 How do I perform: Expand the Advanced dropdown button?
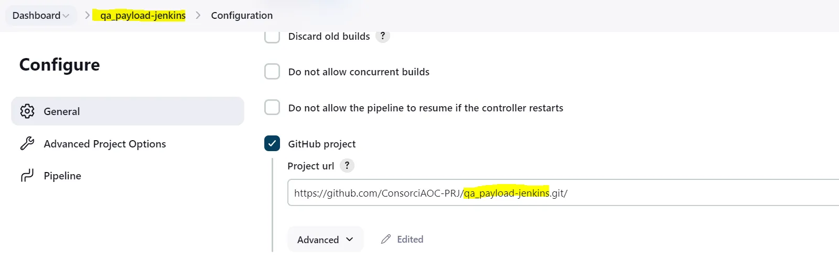(x=325, y=239)
